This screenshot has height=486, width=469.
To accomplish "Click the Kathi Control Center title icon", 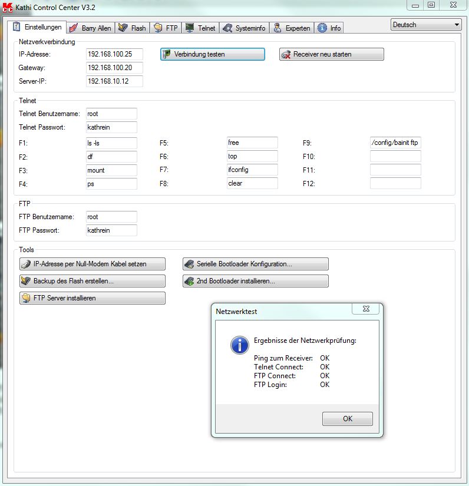I will click(8, 8).
